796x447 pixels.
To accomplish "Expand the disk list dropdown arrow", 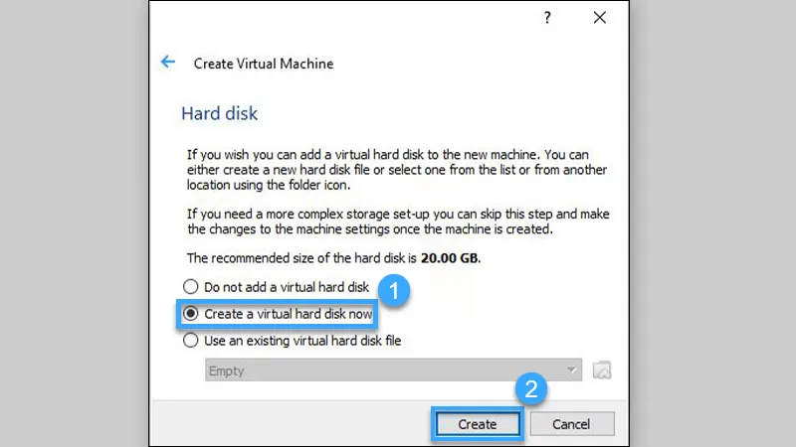I will pos(571,370).
